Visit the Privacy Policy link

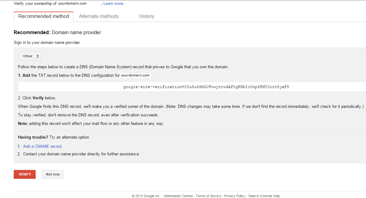click(x=235, y=196)
